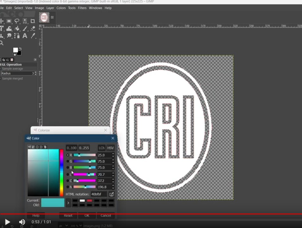Image resolution: width=302 pixels, height=228 pixels.
Task: Open the Filters menu
Action: 82,8
